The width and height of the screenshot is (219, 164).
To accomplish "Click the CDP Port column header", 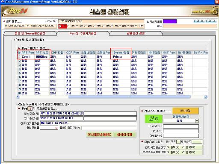I will pyautogui.click(x=73, y=53).
